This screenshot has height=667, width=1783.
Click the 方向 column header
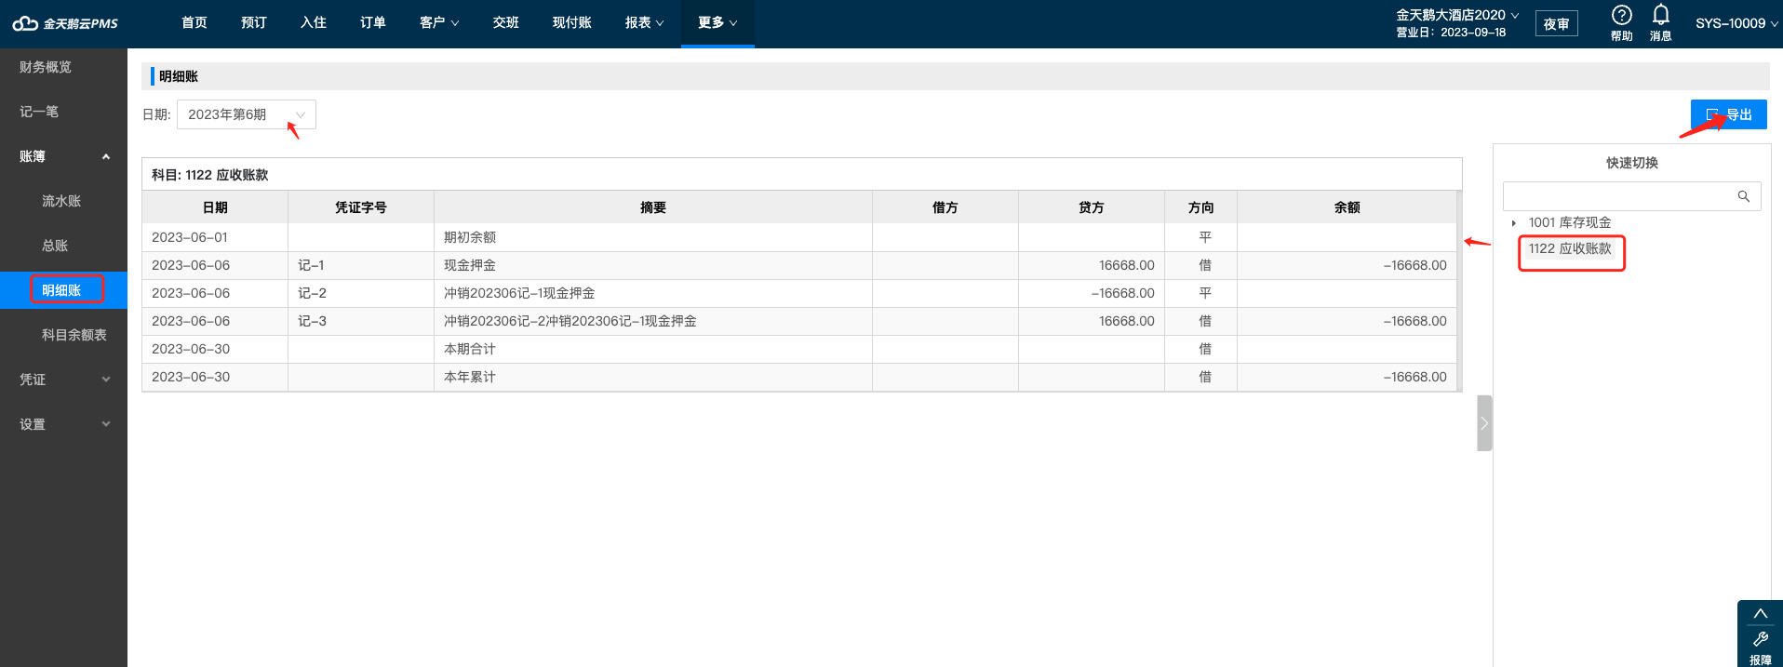pos(1201,207)
